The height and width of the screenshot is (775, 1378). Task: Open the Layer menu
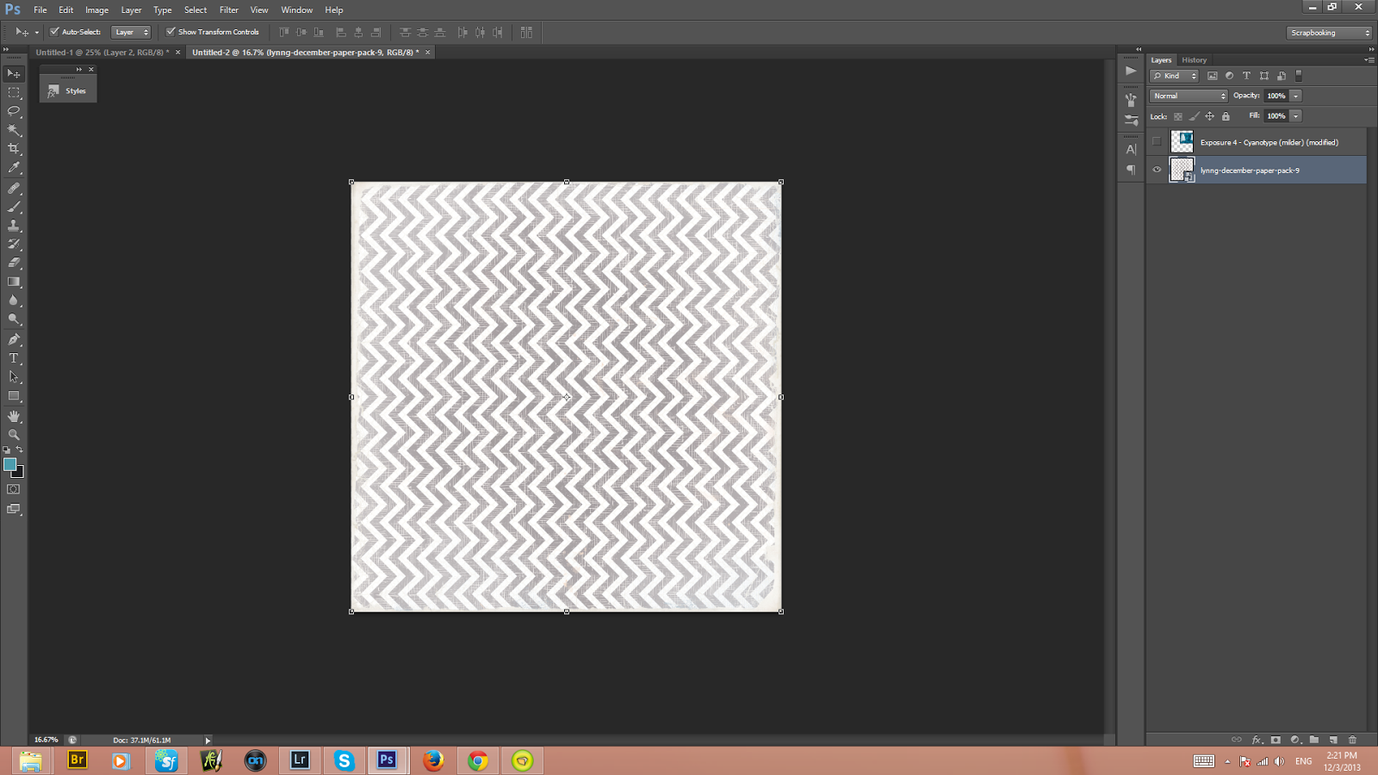pos(131,10)
